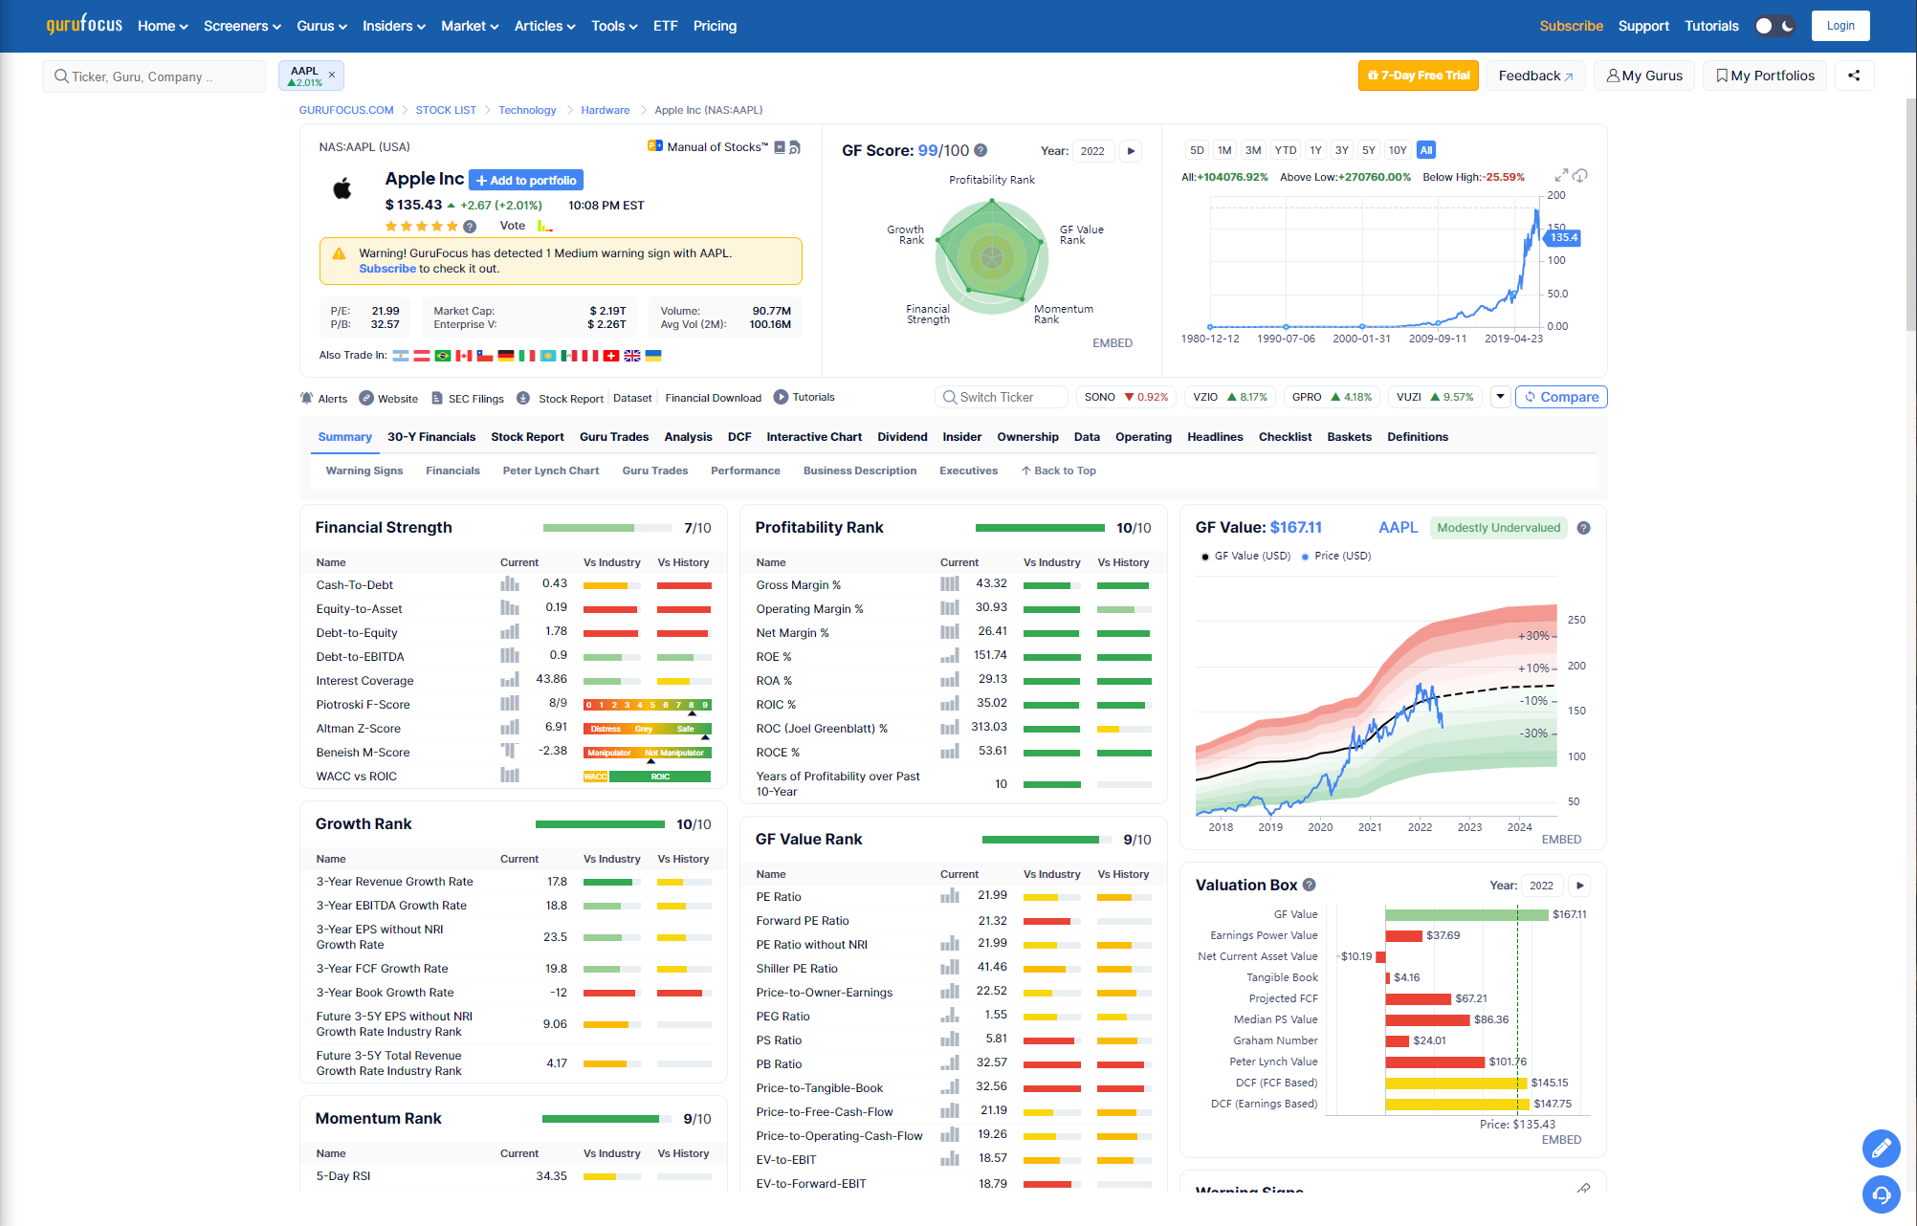The width and height of the screenshot is (1917, 1226).
Task: Open the blue pencil edit floating button
Action: pos(1881,1148)
